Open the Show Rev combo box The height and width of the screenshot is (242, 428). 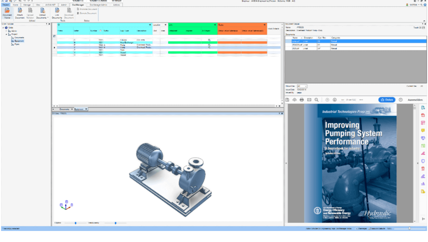pyautogui.click(x=302, y=86)
